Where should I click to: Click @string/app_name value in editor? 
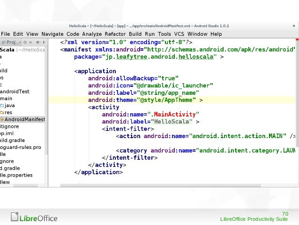point(168,93)
